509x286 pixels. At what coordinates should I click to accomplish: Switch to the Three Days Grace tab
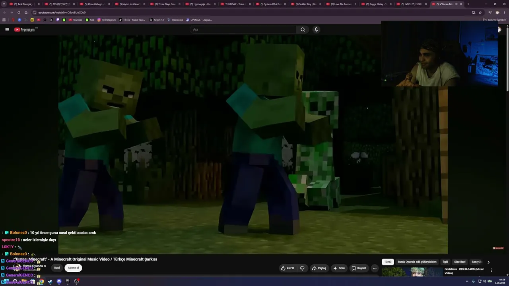[165, 4]
